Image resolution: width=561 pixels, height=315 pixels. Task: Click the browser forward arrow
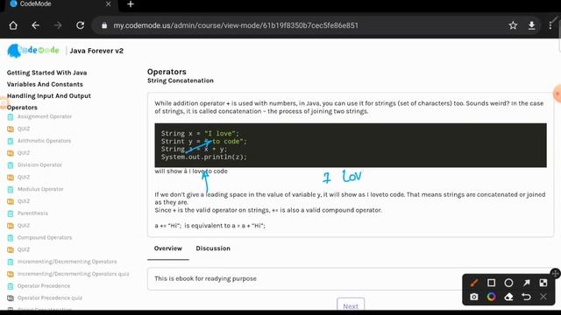(x=58, y=25)
